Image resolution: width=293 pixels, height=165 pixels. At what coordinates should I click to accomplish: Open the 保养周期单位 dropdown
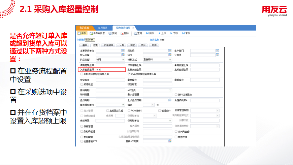[217, 126]
